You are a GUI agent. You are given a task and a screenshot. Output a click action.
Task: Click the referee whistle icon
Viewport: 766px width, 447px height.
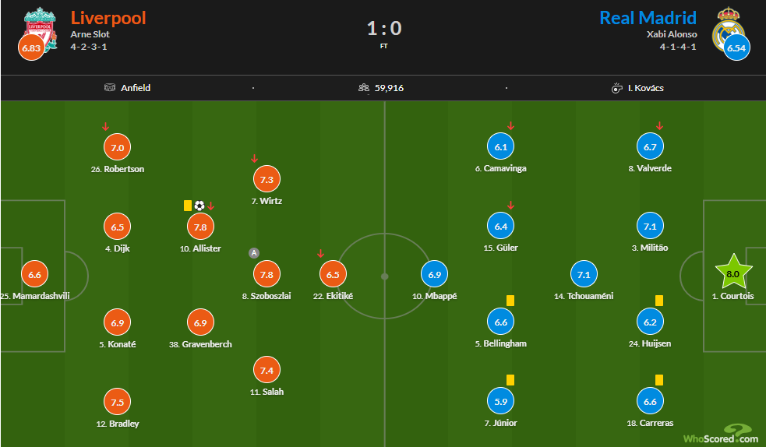click(616, 88)
